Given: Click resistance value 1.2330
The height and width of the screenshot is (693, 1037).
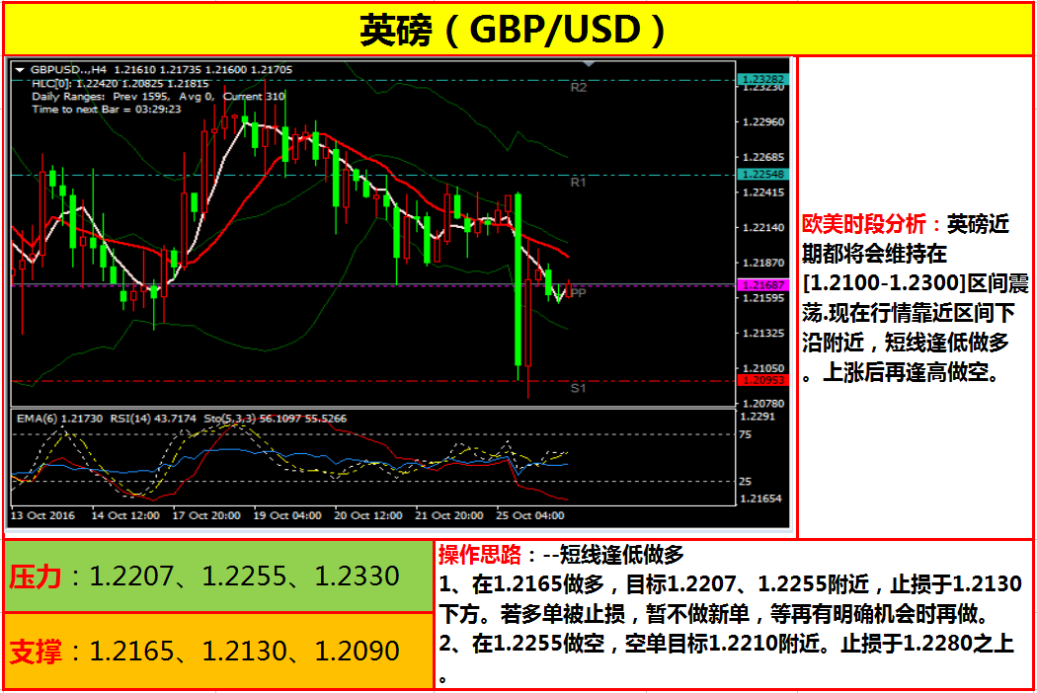Looking at the screenshot, I should [x=358, y=577].
